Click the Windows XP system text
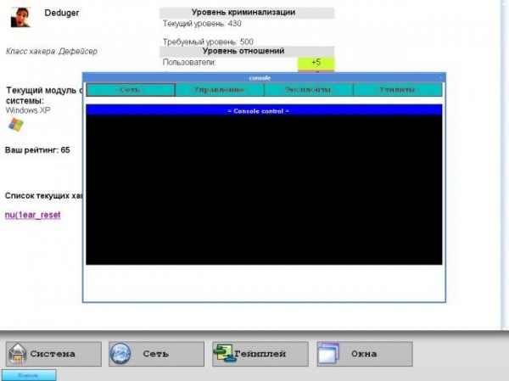Screen dimensions: 509x381 point(28,110)
